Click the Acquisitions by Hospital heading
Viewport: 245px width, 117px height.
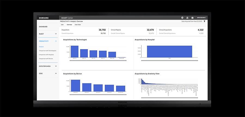click(145, 40)
